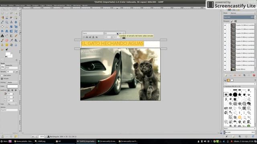Open the Colores menu
Screen dimensions: 257x144
(x=49, y=5)
